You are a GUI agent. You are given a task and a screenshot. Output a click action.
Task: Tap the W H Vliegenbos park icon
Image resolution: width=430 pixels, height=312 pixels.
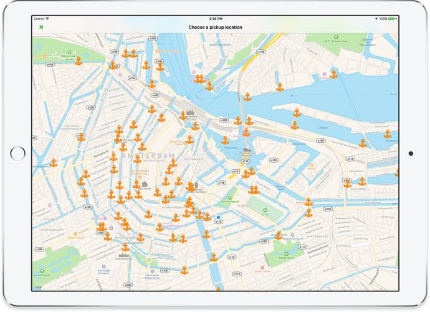point(336,37)
